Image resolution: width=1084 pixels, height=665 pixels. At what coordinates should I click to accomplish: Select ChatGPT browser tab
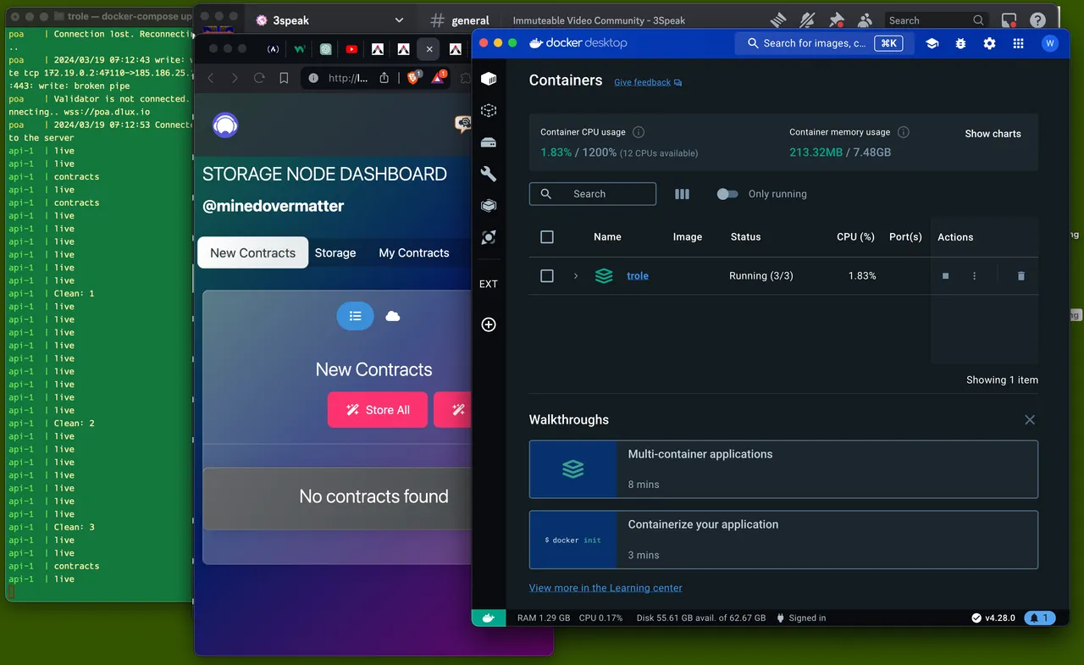point(326,49)
